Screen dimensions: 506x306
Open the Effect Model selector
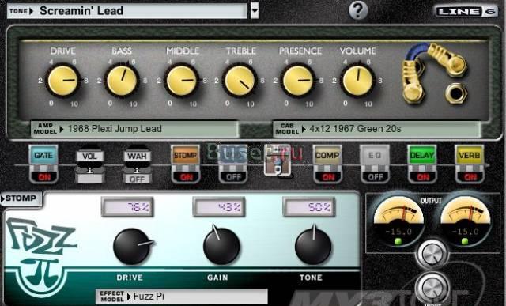[182, 297]
